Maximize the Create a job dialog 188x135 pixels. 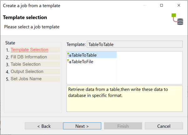tap(161, 6)
